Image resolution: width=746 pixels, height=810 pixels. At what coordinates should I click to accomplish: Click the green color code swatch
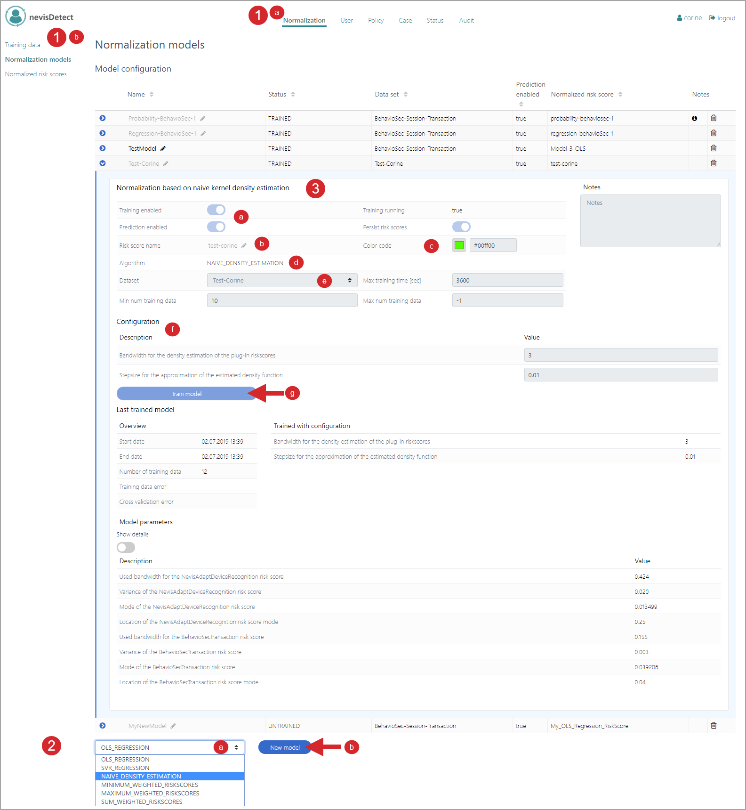(459, 245)
